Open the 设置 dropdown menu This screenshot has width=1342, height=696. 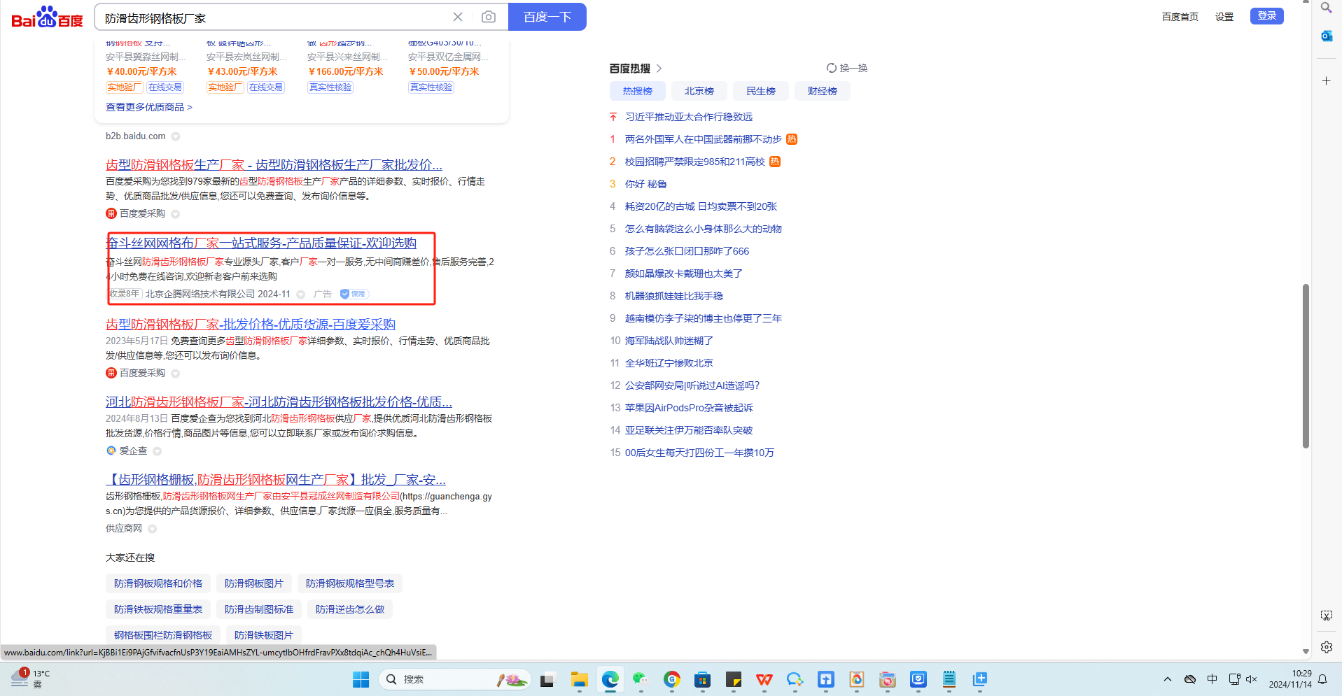(x=1224, y=17)
